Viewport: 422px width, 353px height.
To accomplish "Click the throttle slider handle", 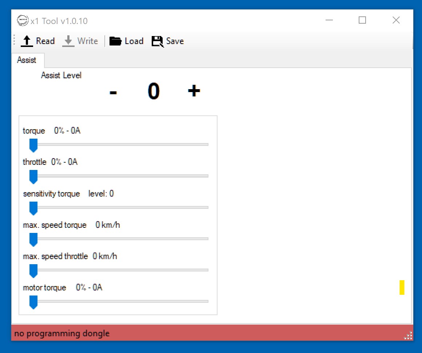I will click(x=33, y=176).
